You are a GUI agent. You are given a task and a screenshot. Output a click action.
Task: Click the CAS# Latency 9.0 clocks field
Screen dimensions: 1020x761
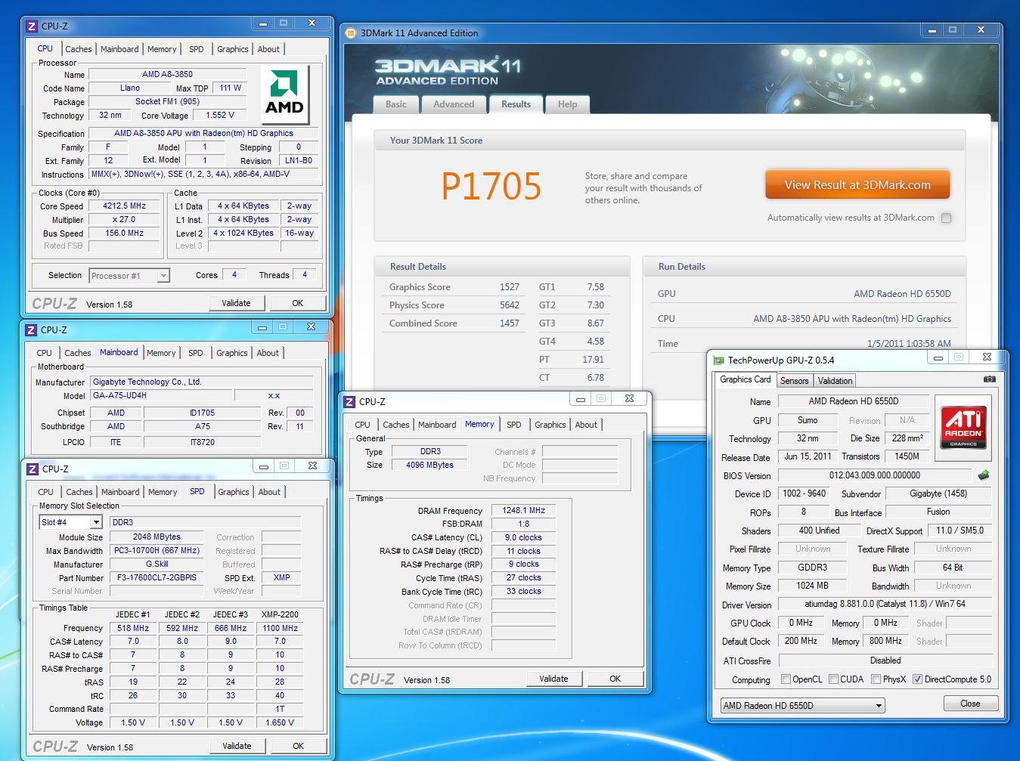(523, 537)
